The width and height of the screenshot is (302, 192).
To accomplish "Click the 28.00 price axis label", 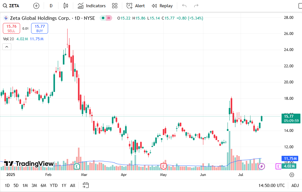I will click(289, 18).
